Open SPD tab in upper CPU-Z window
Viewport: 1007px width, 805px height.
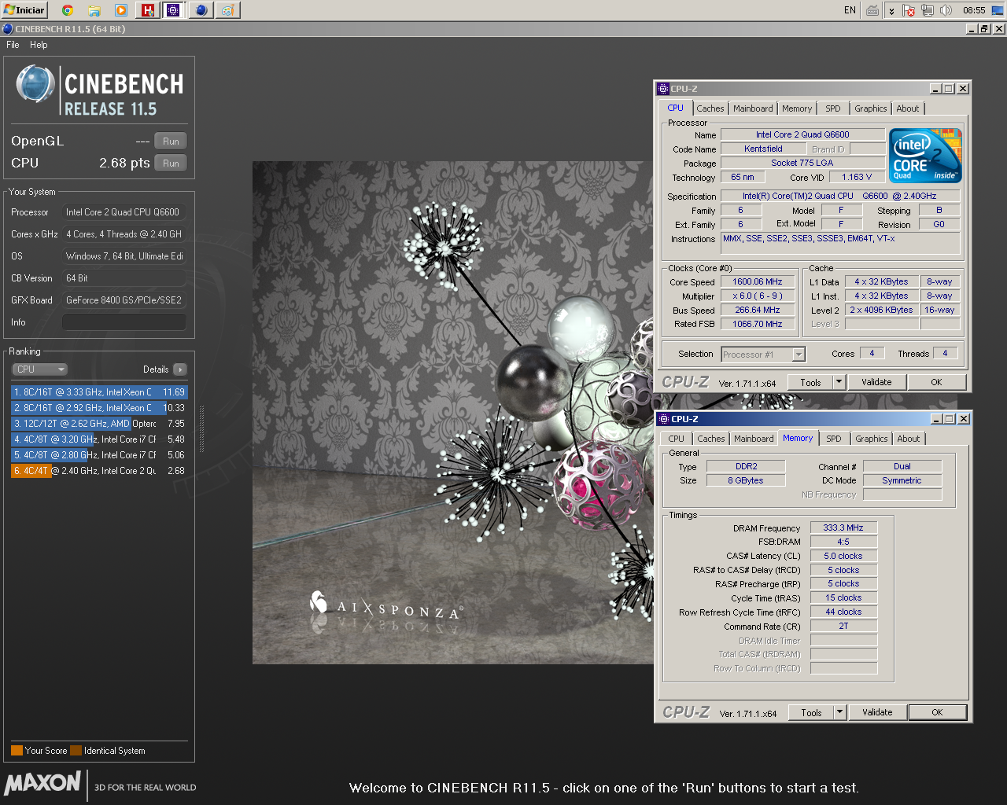pos(833,108)
